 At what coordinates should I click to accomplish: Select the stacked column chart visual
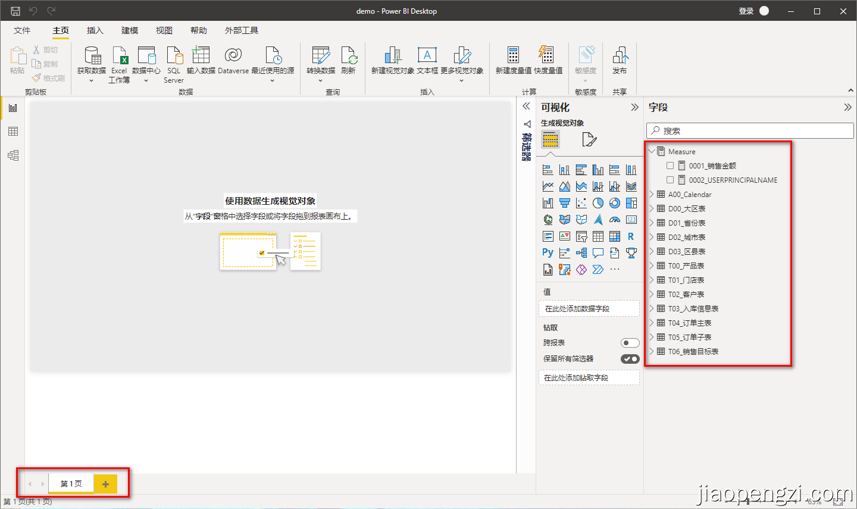coord(565,170)
